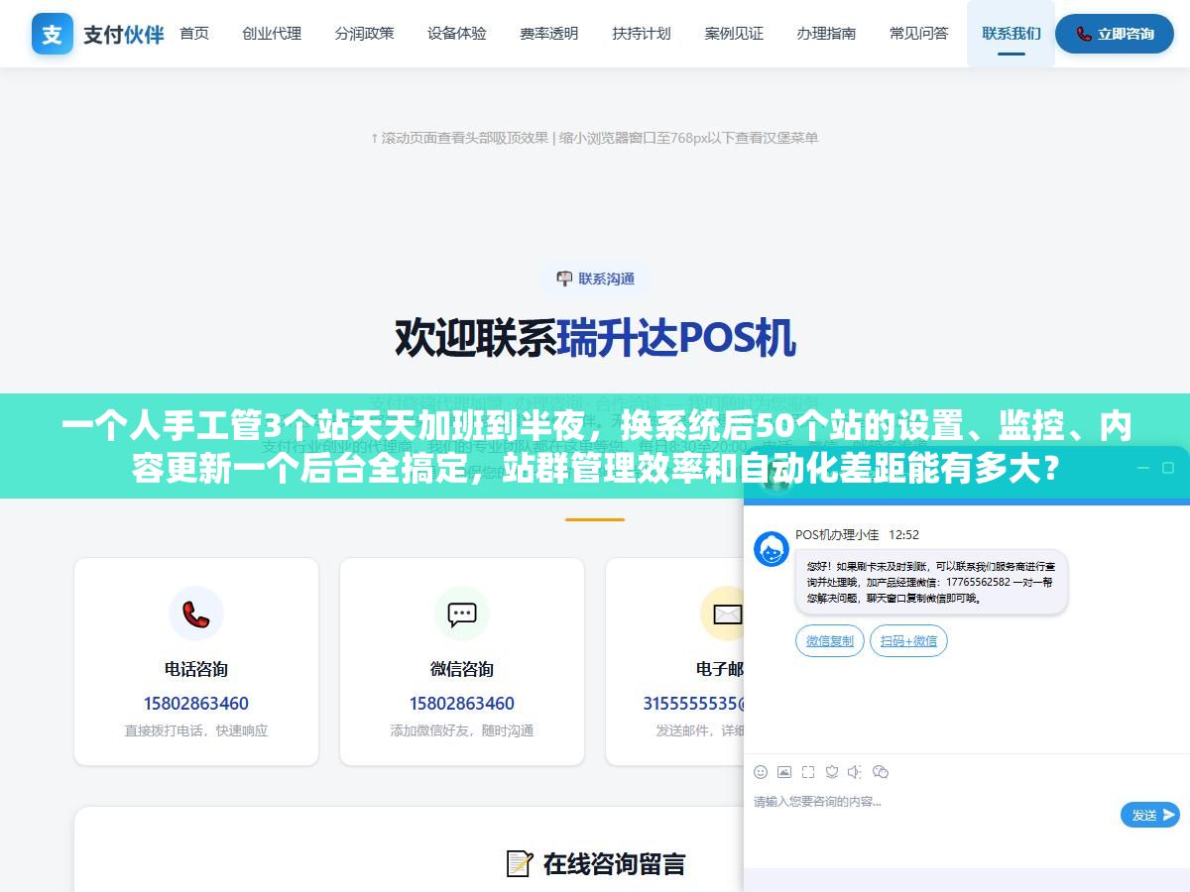Maximize the chat widget window
Screen dimensions: 1190x892
(1168, 468)
